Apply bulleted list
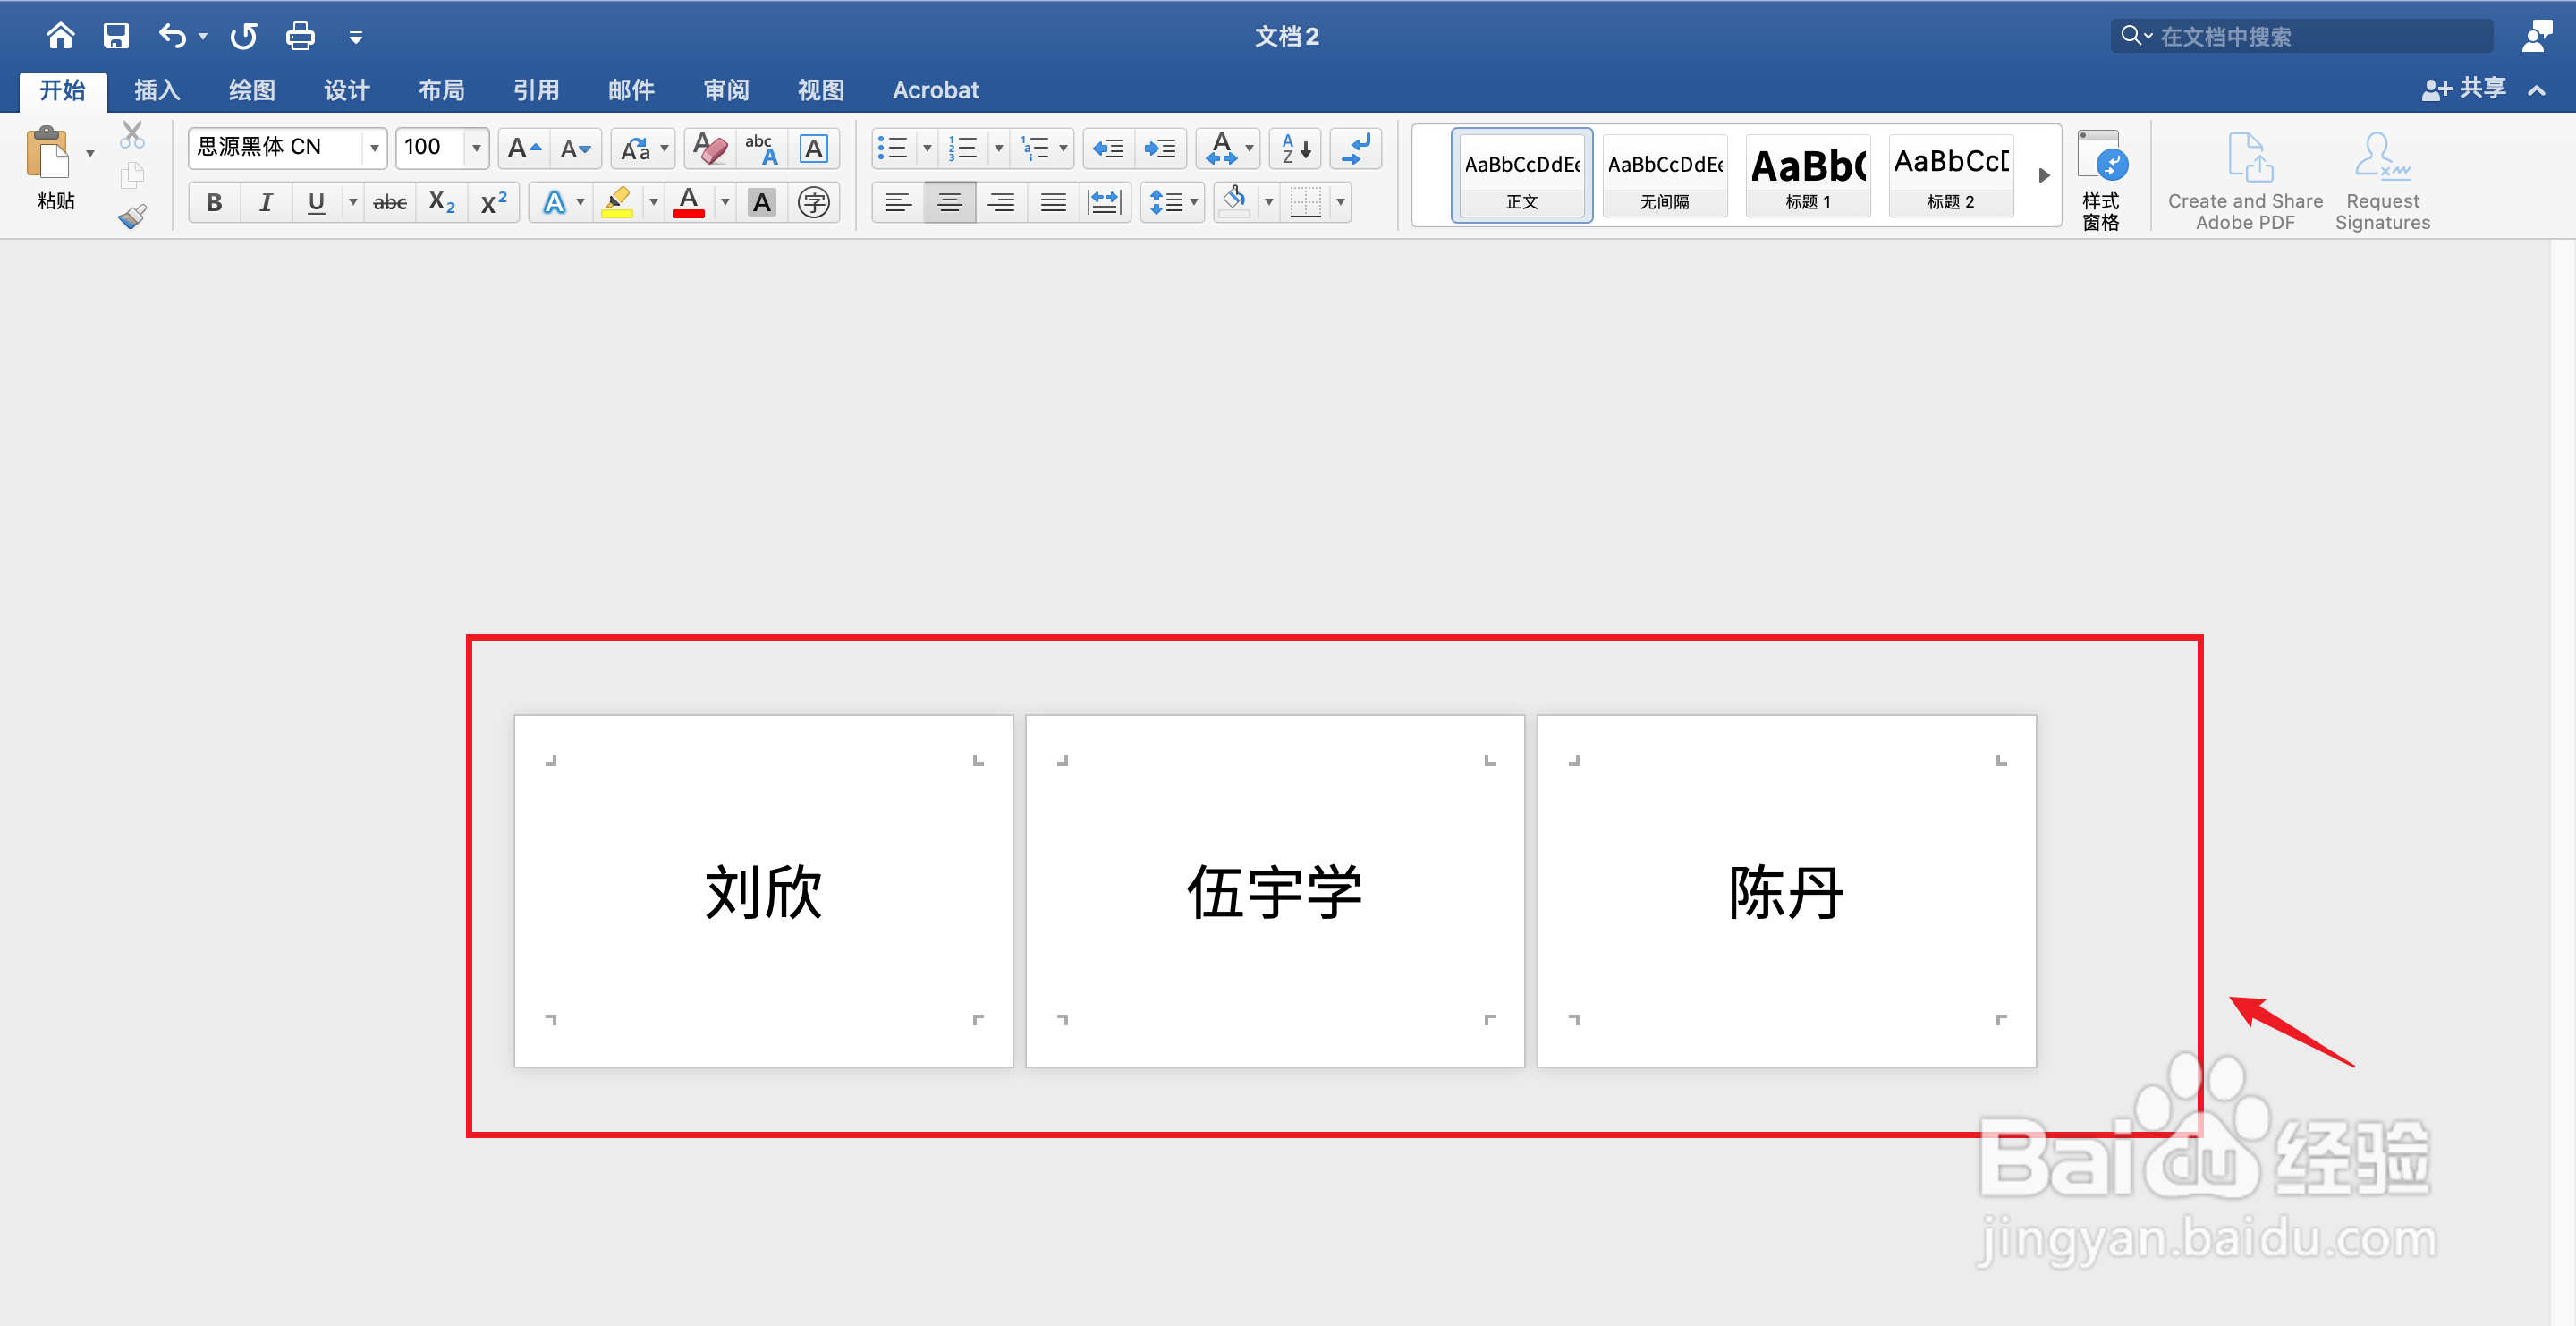2576x1326 pixels. [x=892, y=149]
